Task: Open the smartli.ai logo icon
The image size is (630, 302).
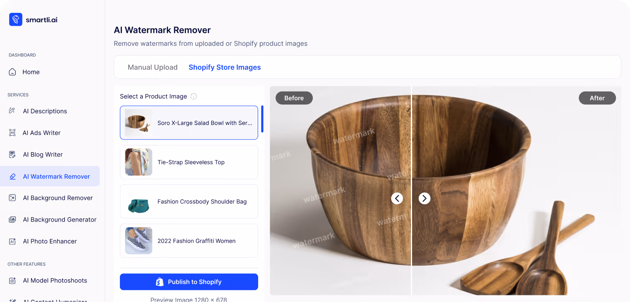Action: coord(15,19)
